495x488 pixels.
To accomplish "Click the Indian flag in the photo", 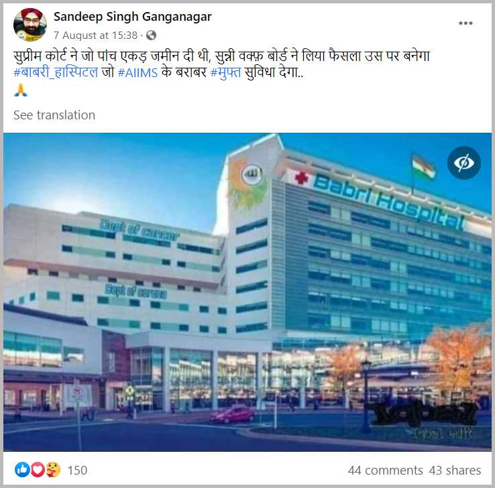I will pos(424,167).
